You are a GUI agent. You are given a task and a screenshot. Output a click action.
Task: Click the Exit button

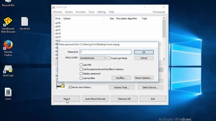(153, 99)
